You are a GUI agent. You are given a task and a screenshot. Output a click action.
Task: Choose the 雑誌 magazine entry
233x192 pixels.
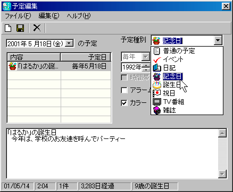coord(187,110)
